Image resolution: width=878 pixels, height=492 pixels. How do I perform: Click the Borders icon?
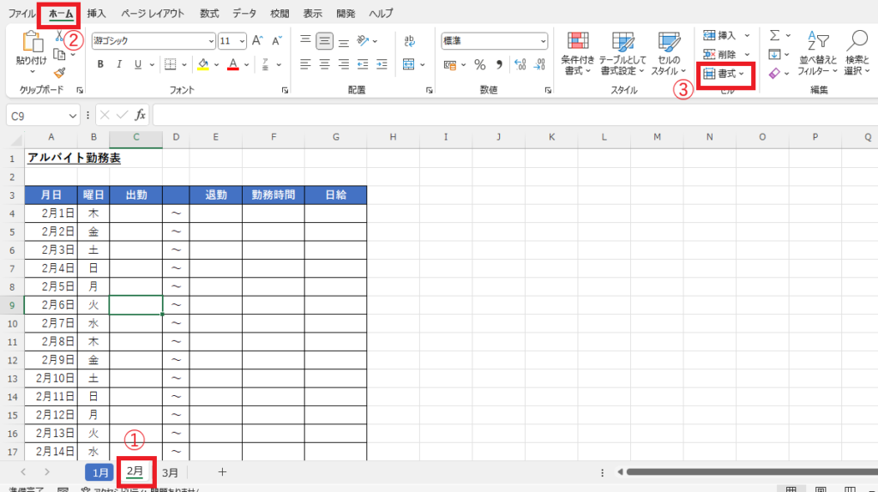[171, 64]
